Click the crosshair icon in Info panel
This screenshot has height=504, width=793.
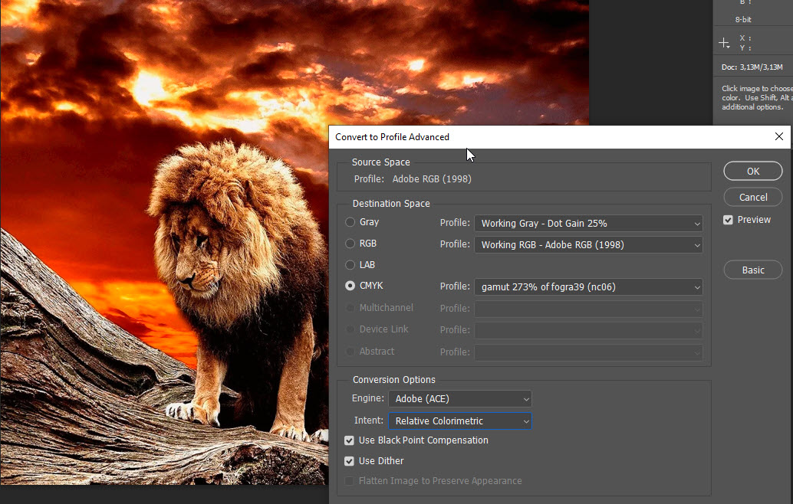coord(724,43)
